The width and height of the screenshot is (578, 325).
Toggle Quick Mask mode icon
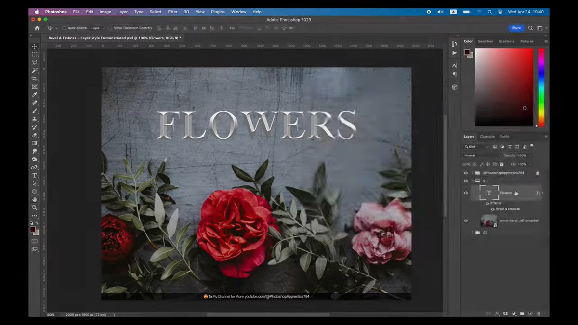pos(35,241)
